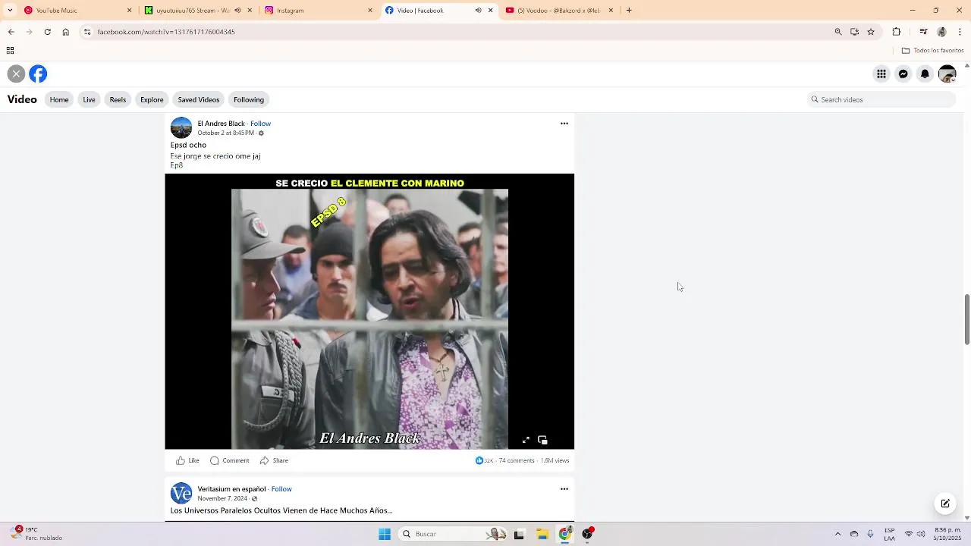
Task: Show hidden system tray icons
Action: point(837,534)
